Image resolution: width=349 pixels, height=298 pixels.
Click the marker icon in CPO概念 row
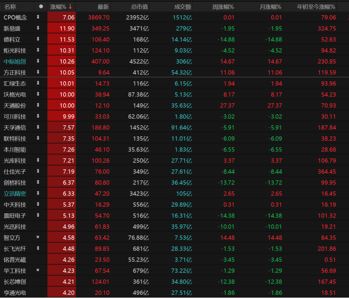coord(38,17)
